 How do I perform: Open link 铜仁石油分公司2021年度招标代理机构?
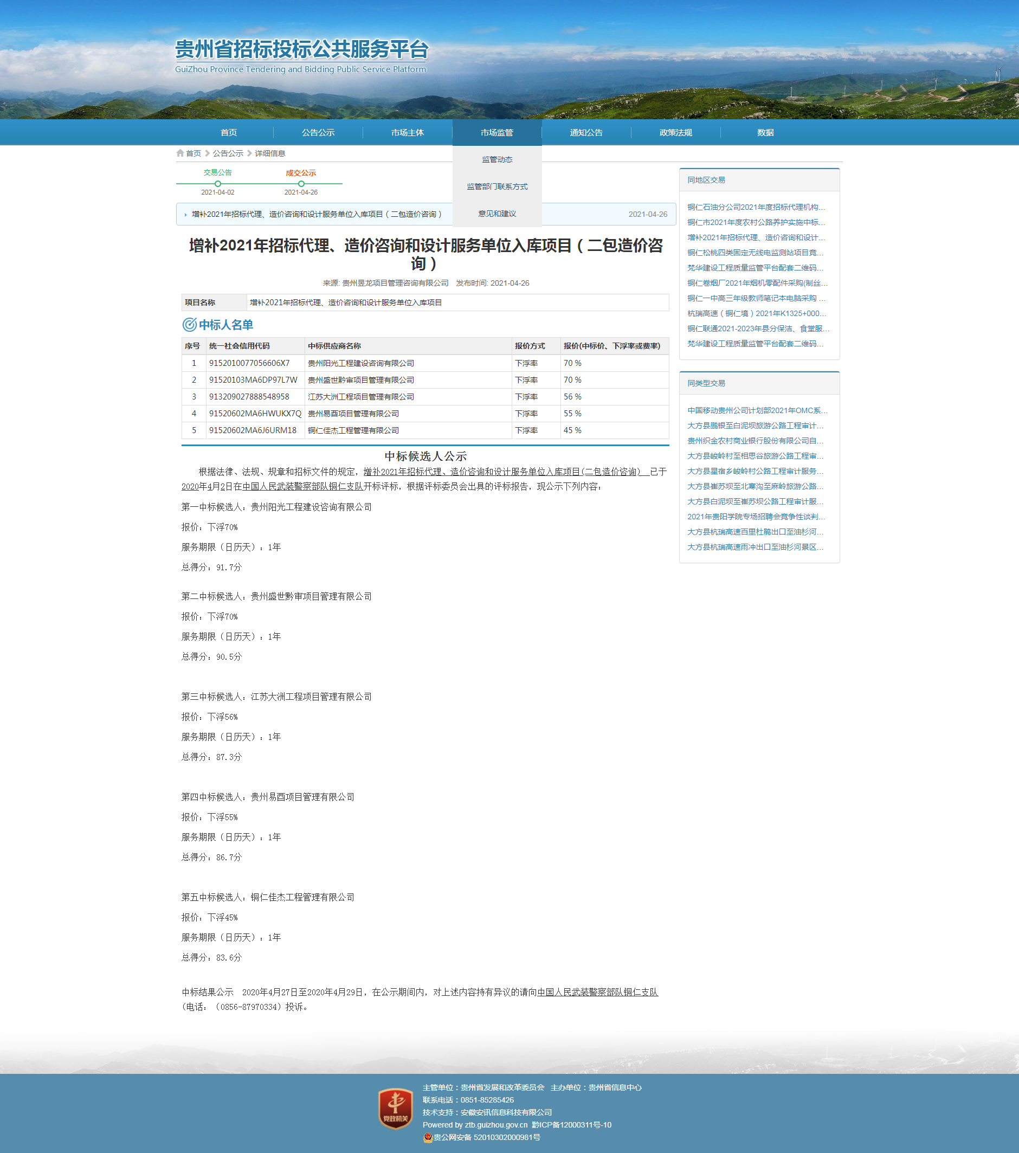(x=756, y=207)
